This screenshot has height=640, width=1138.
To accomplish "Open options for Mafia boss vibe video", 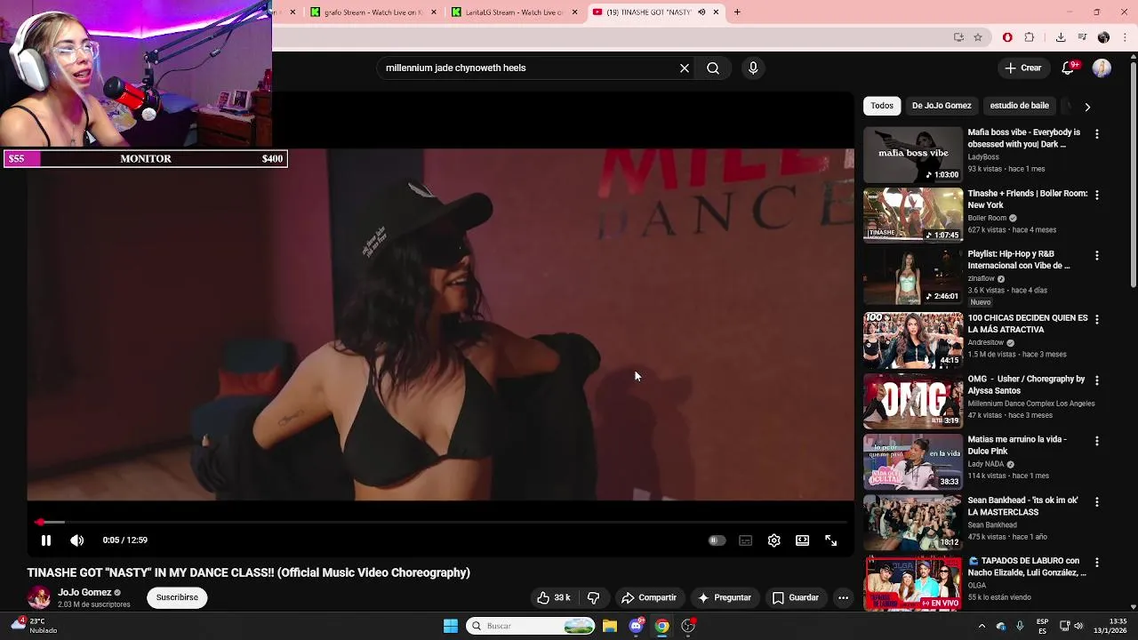I will click(1096, 133).
